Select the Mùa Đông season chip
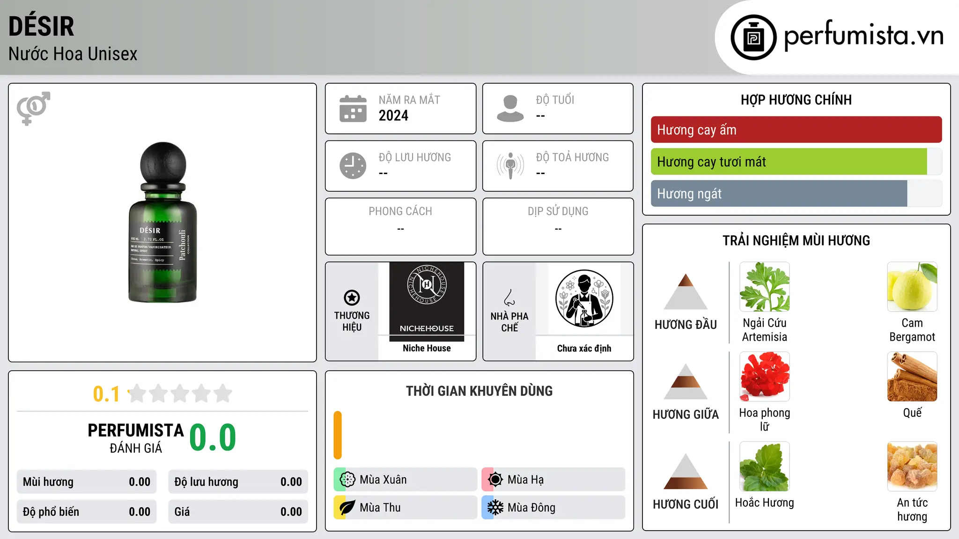Image resolution: width=959 pixels, height=539 pixels. (x=553, y=508)
